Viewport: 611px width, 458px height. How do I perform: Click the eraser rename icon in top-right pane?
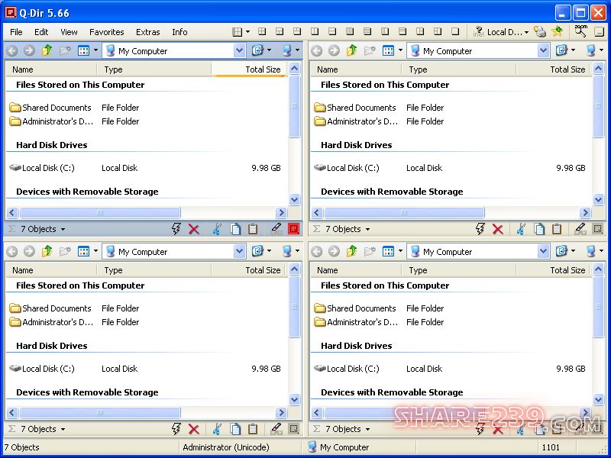coord(580,229)
